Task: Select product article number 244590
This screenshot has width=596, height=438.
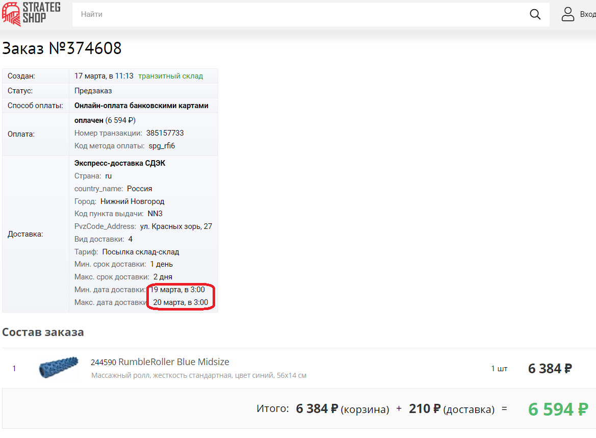Action: [x=103, y=363]
